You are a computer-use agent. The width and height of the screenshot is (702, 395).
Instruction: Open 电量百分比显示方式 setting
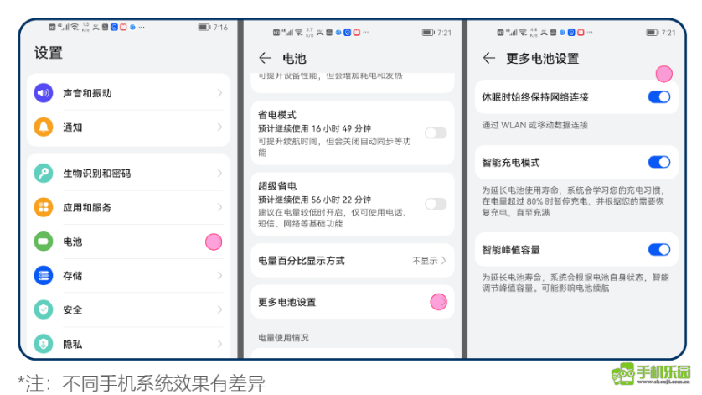[353, 261]
